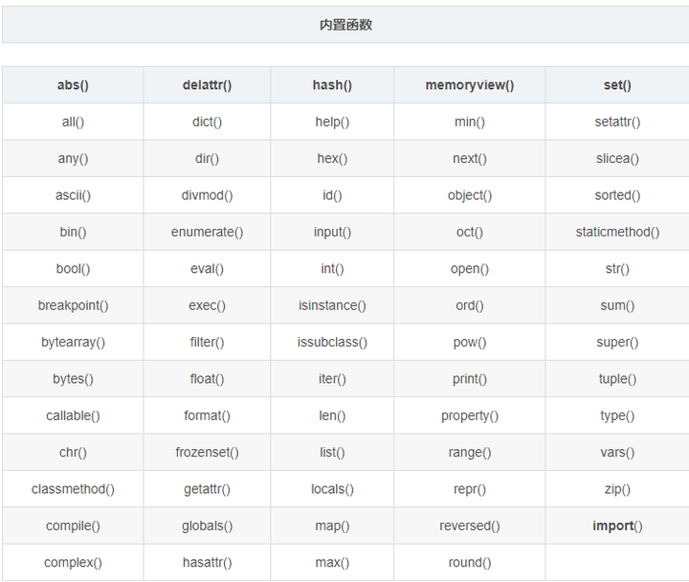Click the 内置函数 table header
The height and width of the screenshot is (582, 689).
pyautogui.click(x=345, y=25)
